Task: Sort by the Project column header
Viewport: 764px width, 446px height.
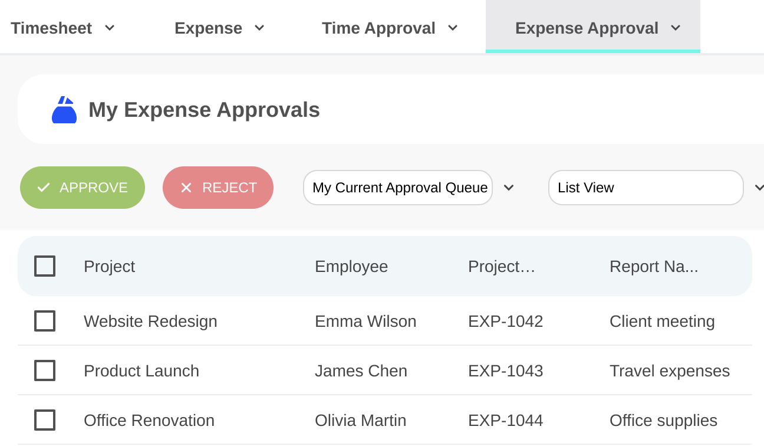Action: [110, 267]
